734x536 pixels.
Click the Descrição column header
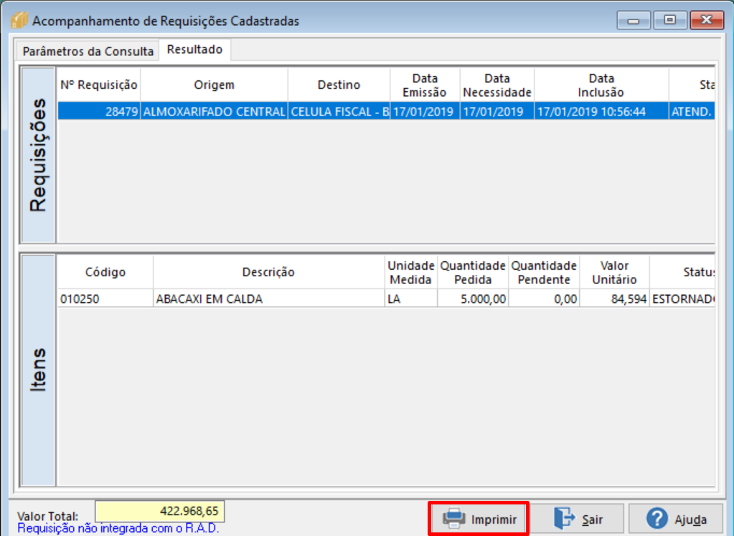point(268,273)
